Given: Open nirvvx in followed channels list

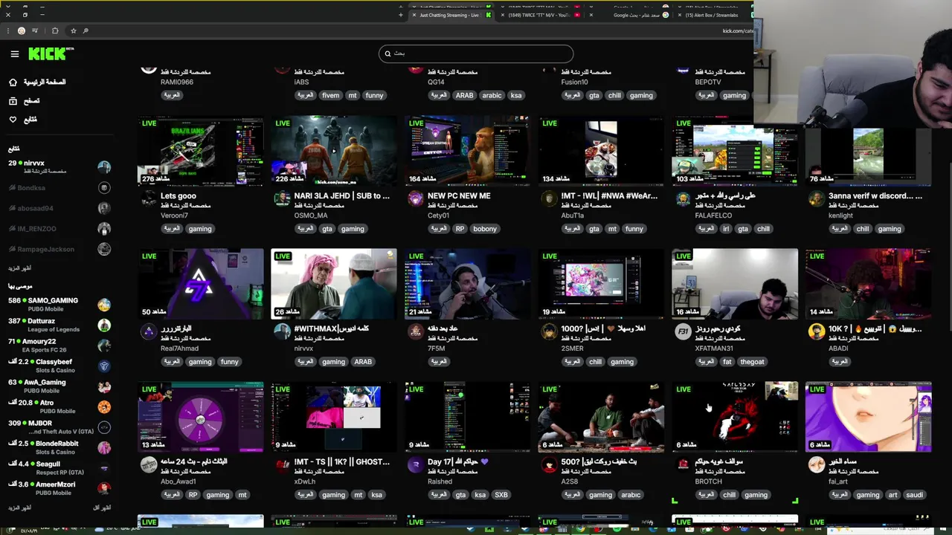Looking at the screenshot, I should (58, 166).
